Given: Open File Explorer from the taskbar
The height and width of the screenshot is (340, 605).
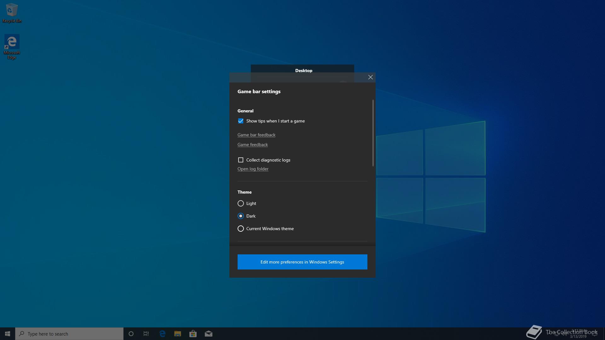Looking at the screenshot, I should 178,334.
